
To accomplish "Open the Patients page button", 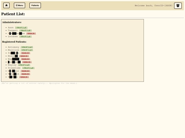I will click(35, 5).
